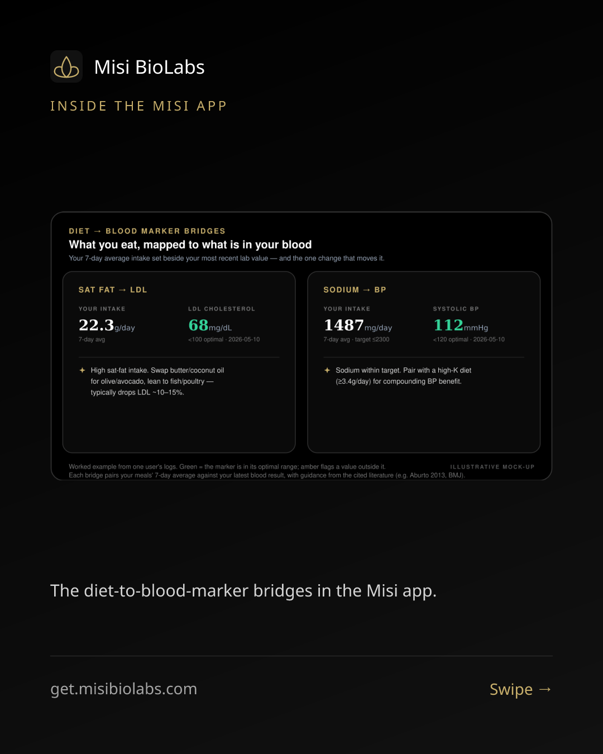This screenshot has height=754, width=603.
Task: Select the 1487 mg/day sodium intake value
Action: pyautogui.click(x=358, y=325)
